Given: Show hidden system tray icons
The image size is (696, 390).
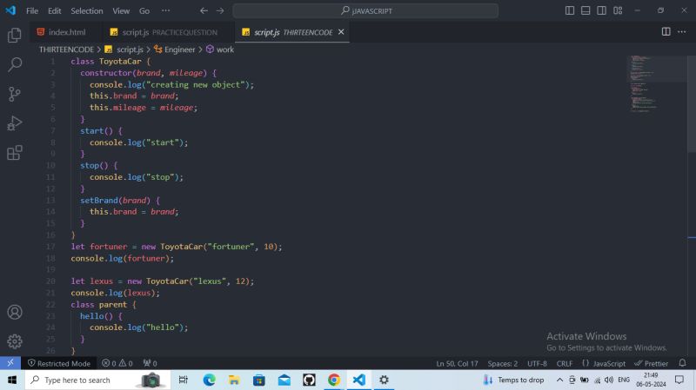Looking at the screenshot, I should coord(559,380).
